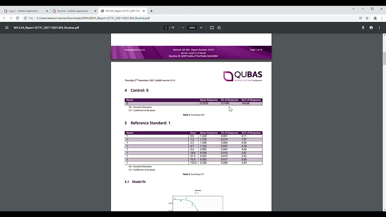Click the '5.1 Model fit' heading
Screen dimensions: 386x217
pos(135,182)
